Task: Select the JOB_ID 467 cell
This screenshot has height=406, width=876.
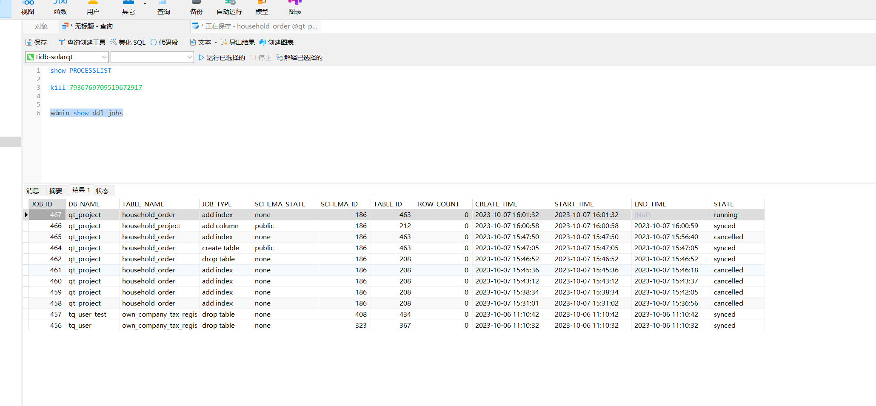Action: (x=47, y=215)
